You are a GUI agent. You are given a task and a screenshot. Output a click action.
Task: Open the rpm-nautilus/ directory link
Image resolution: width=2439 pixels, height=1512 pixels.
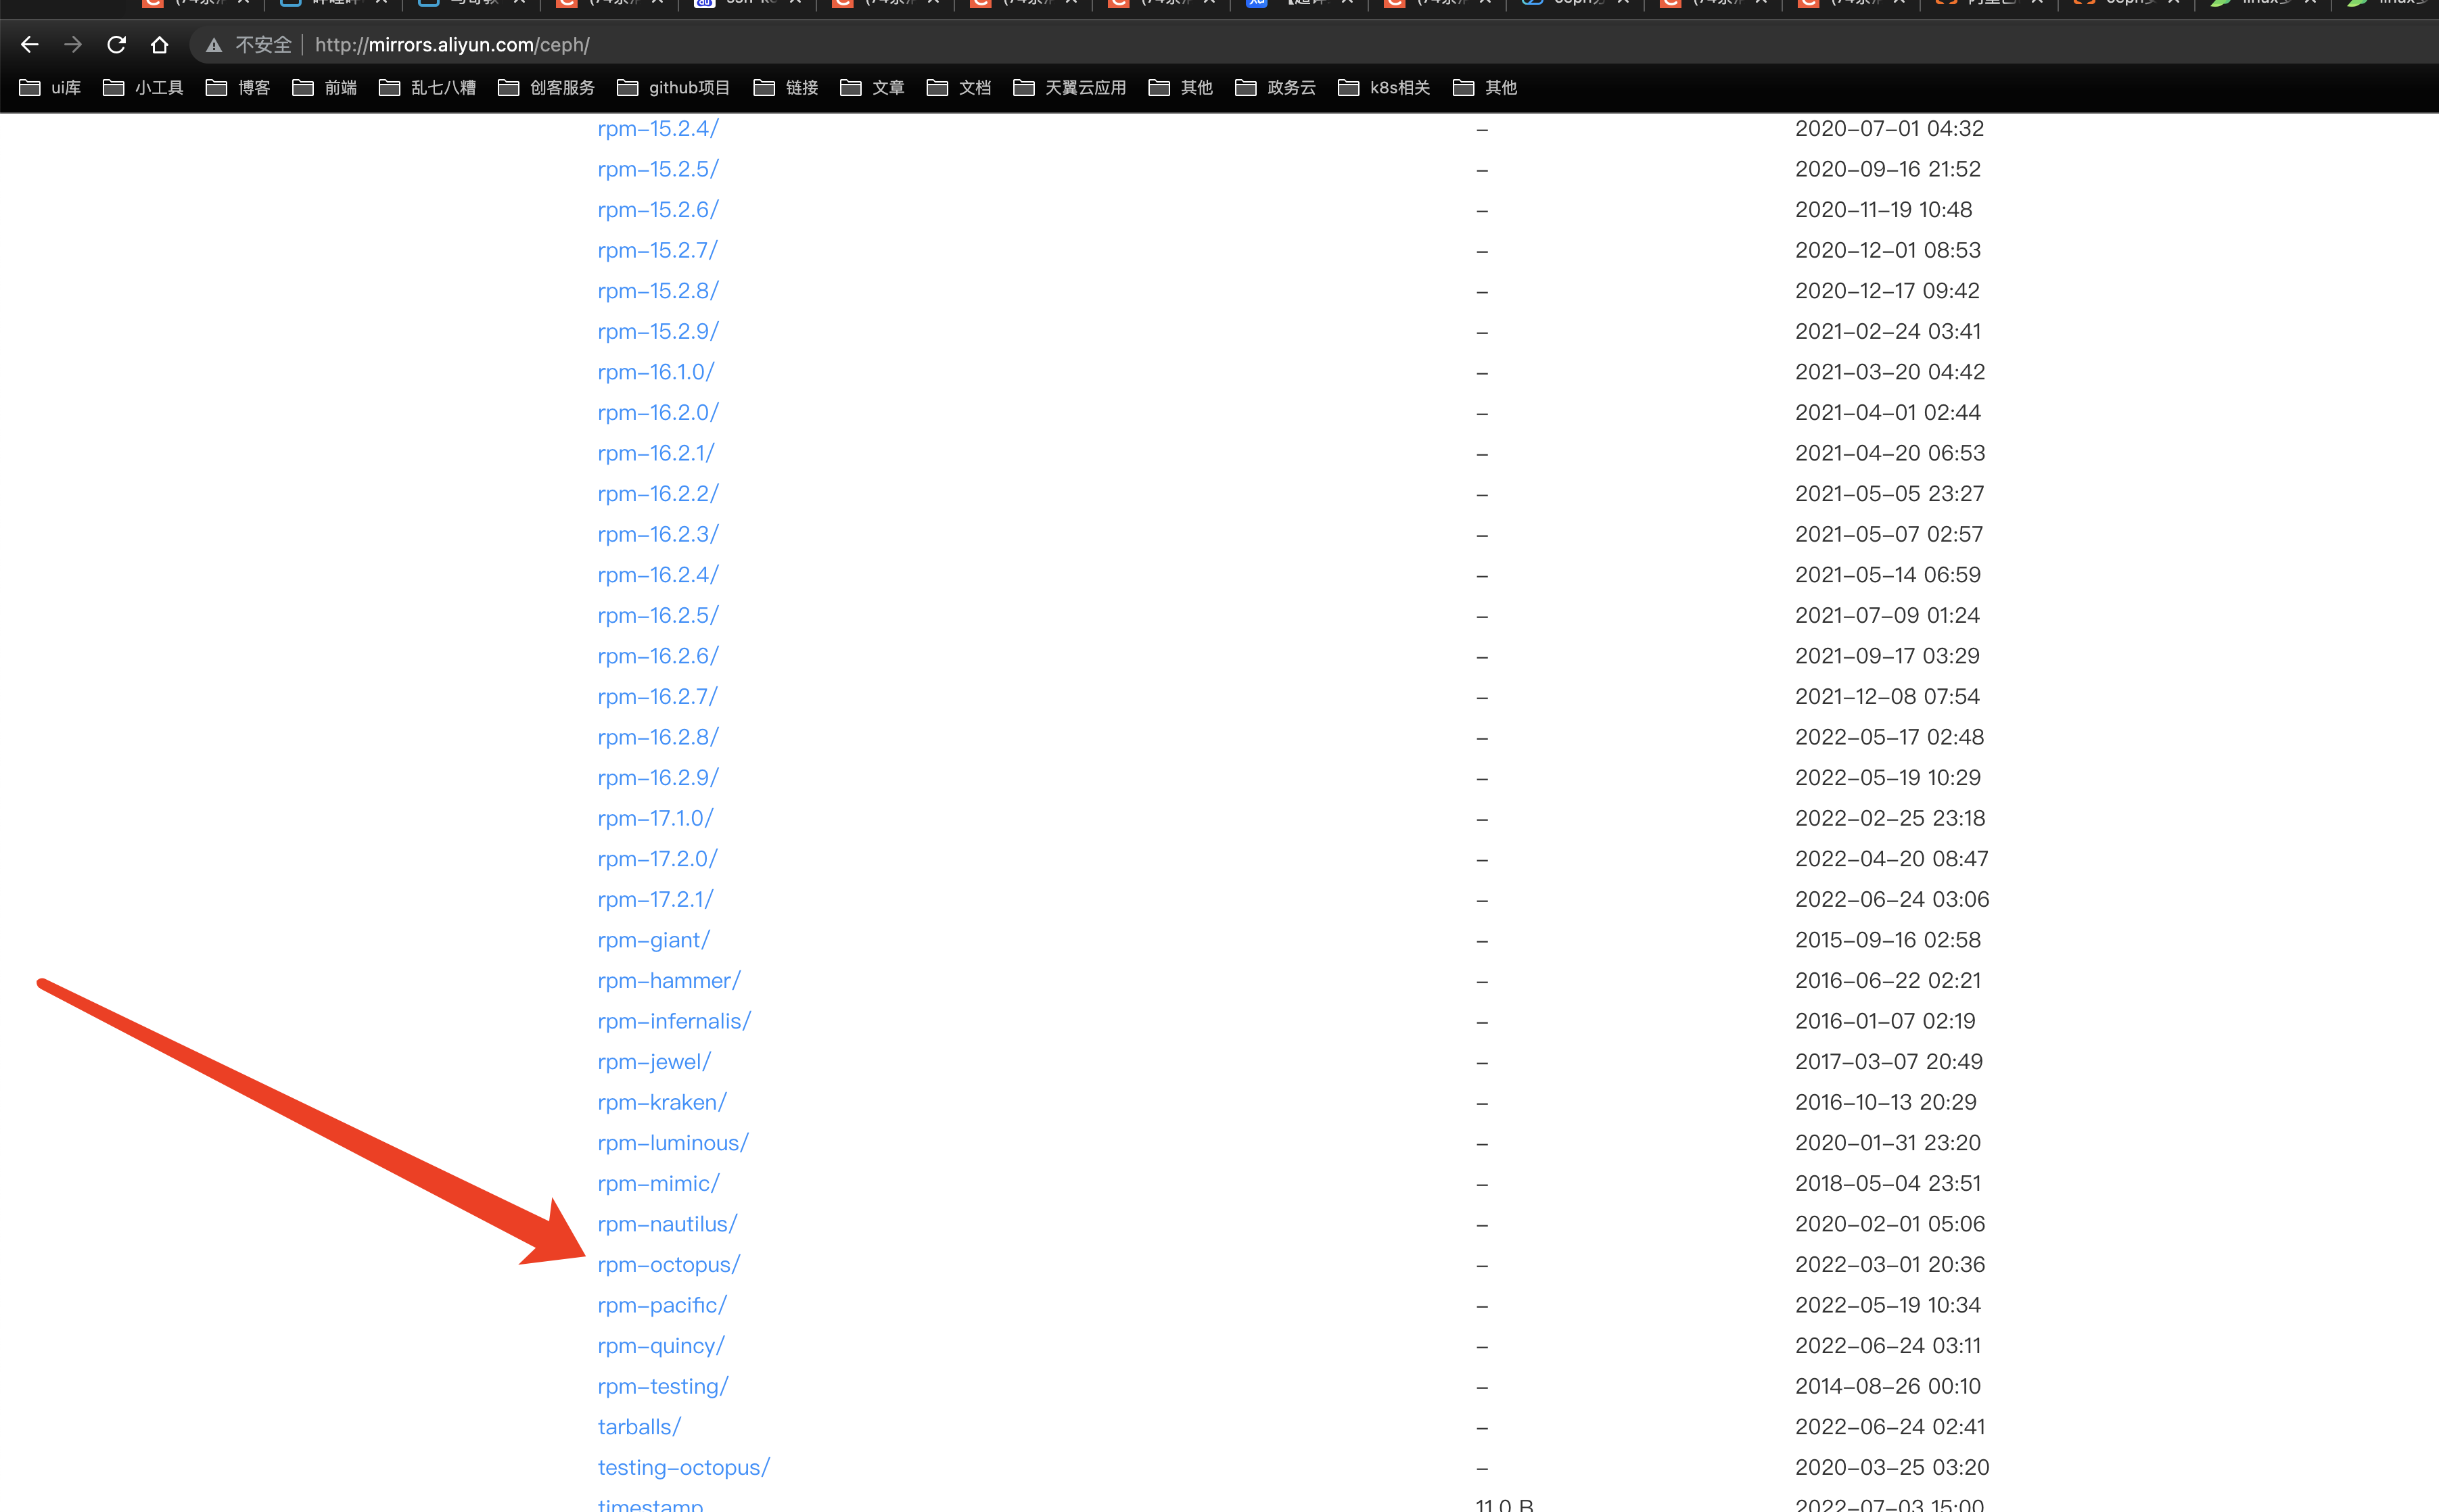point(667,1224)
